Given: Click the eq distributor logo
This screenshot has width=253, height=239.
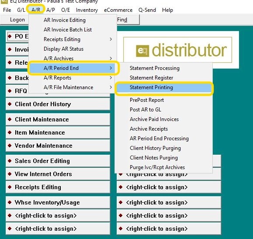Looking at the screenshot, I should (x=177, y=50).
